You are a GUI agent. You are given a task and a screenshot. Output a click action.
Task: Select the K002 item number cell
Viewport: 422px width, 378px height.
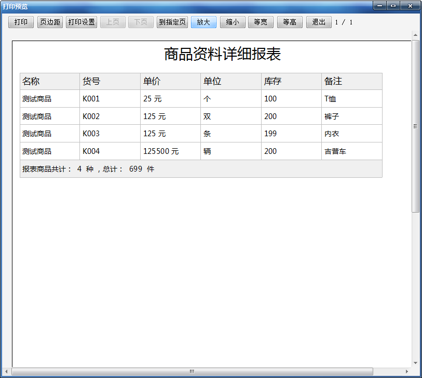tap(110, 116)
